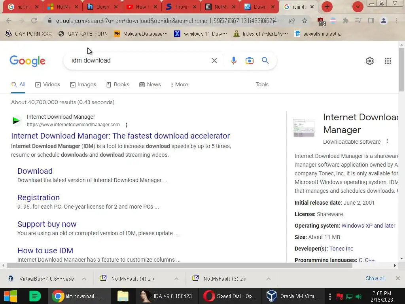The width and height of the screenshot is (405, 304).
Task: Open the knowledge panel IDM thumbnail
Action: pos(304,128)
